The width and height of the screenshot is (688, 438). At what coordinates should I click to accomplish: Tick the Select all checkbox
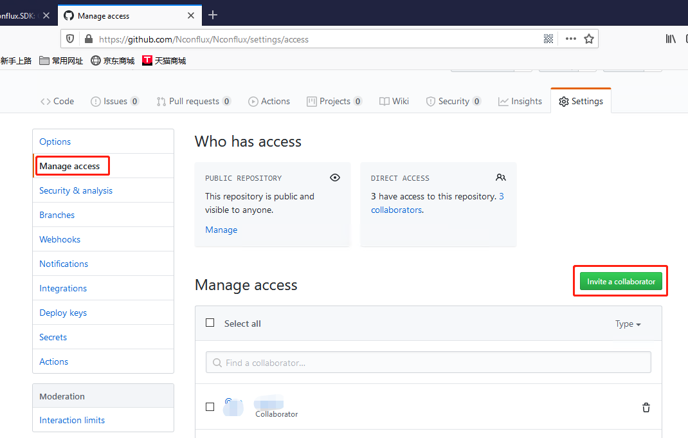pos(210,323)
